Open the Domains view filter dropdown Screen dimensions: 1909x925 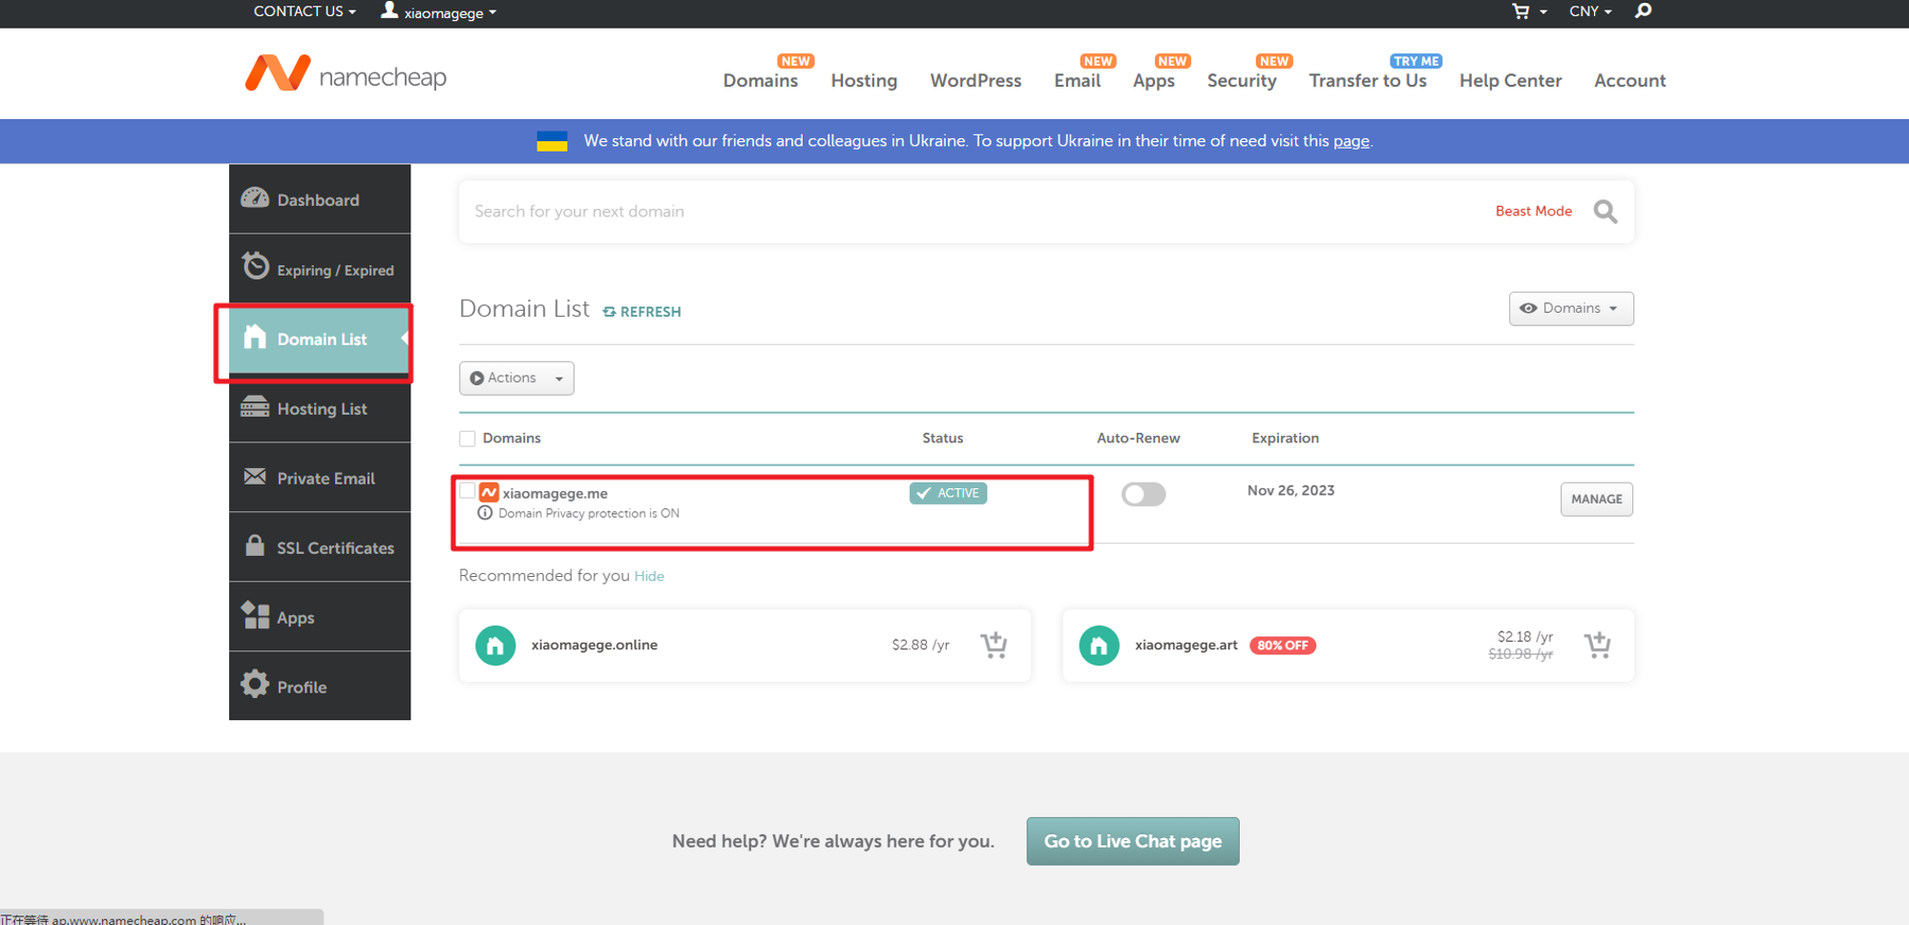tap(1570, 309)
